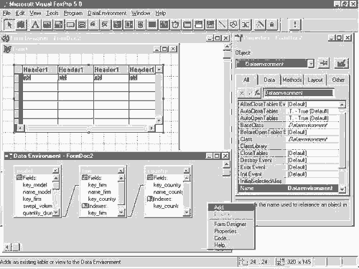Pick the Command Button control tool
Screen dimensions: 359x269
pyautogui.click(x=70, y=24)
